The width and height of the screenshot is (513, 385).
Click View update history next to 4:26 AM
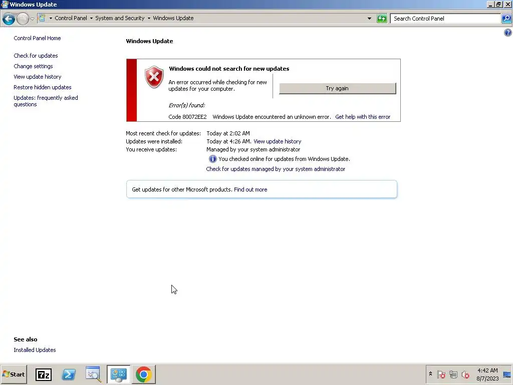278,141
